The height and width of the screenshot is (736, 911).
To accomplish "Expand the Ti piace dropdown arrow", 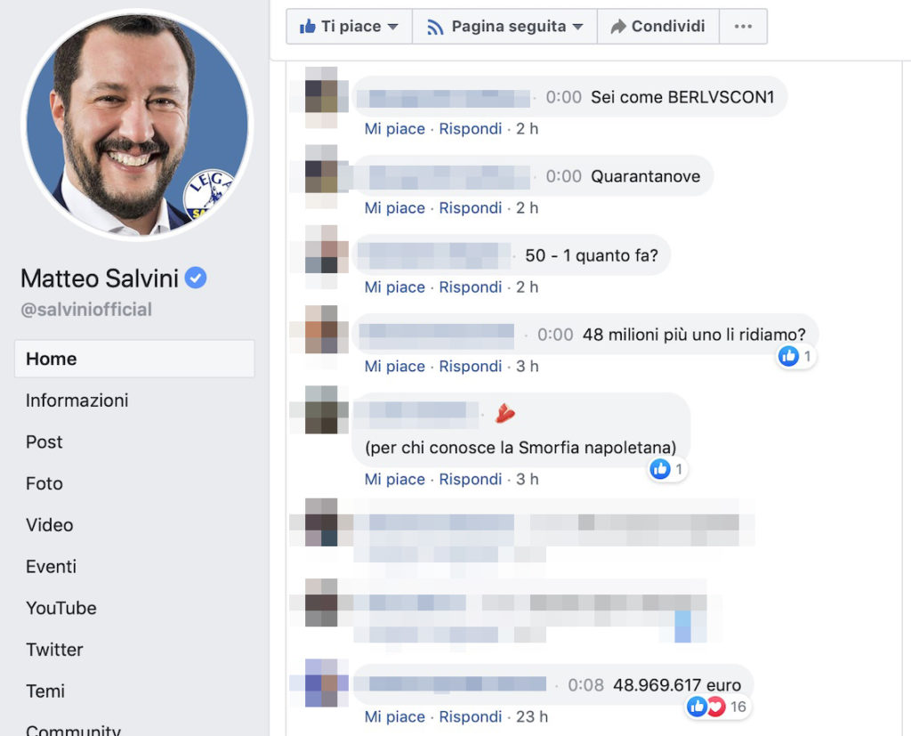I will click(392, 27).
